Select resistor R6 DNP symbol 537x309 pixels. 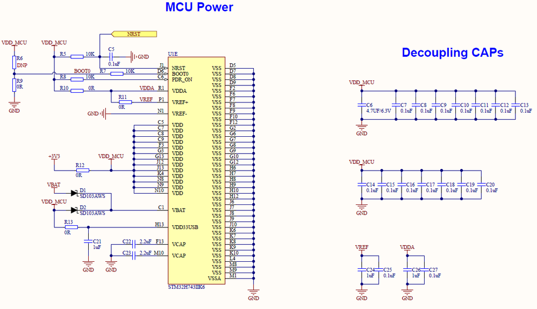click(x=15, y=63)
